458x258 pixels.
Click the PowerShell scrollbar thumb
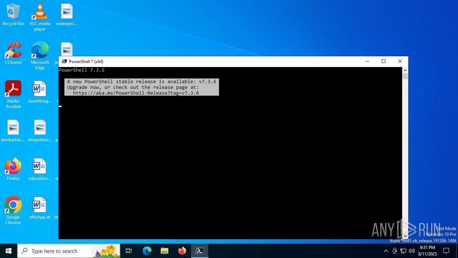[x=405, y=76]
